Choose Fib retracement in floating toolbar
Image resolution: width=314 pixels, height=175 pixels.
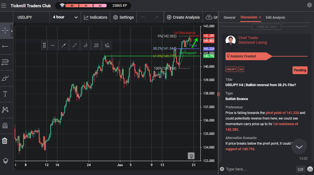(96, 45)
